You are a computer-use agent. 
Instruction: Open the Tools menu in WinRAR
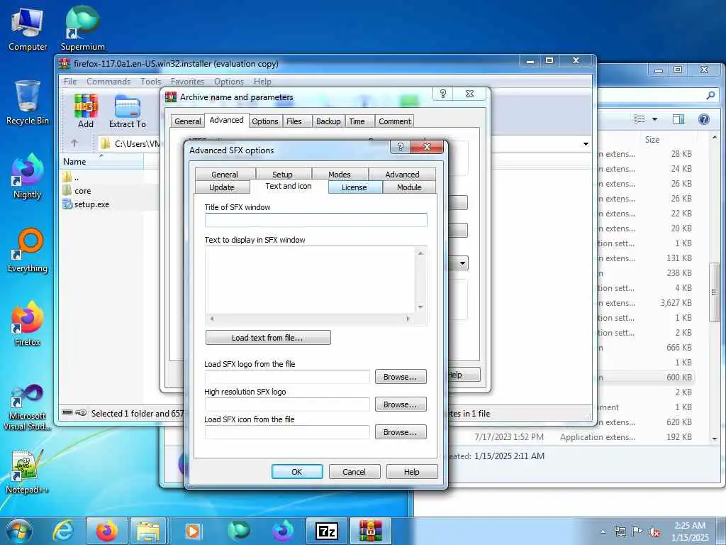tap(150, 82)
